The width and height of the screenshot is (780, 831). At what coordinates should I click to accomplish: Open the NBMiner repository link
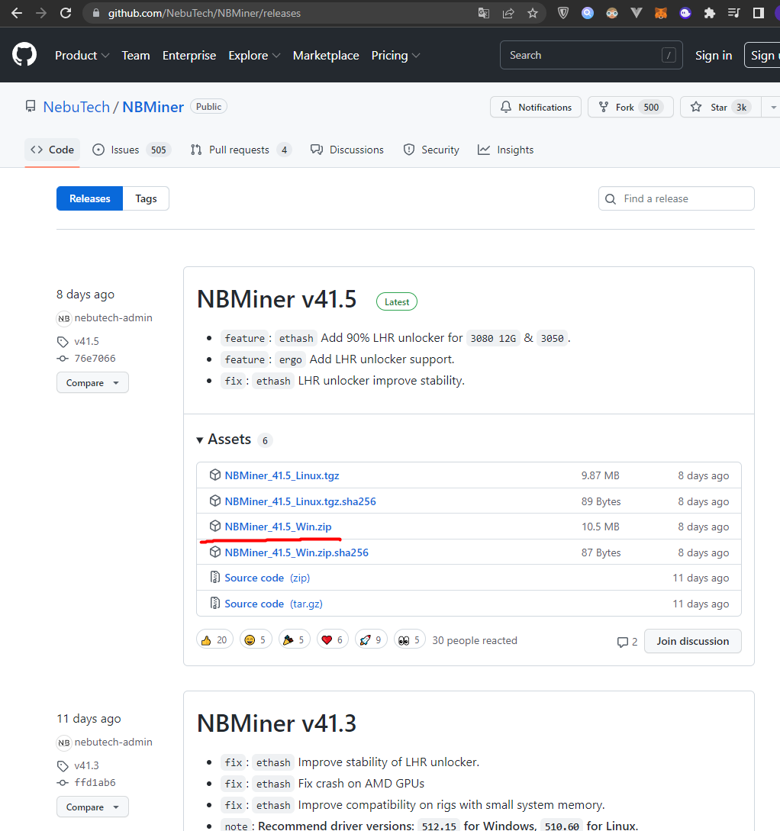point(153,107)
